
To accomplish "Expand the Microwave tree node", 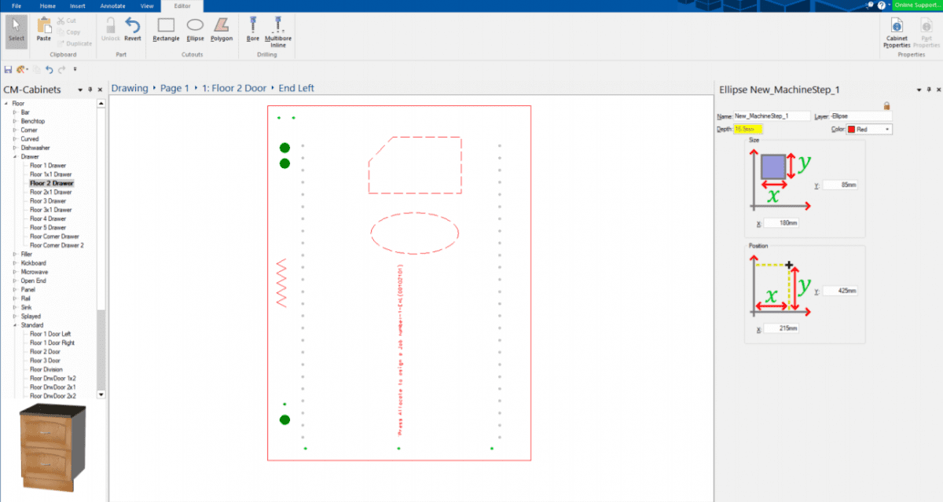I will 15,272.
